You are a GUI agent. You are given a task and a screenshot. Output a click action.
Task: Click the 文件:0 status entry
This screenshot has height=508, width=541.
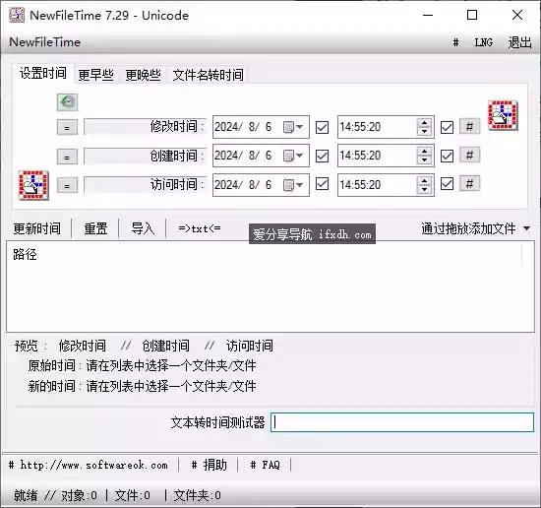[x=132, y=495]
